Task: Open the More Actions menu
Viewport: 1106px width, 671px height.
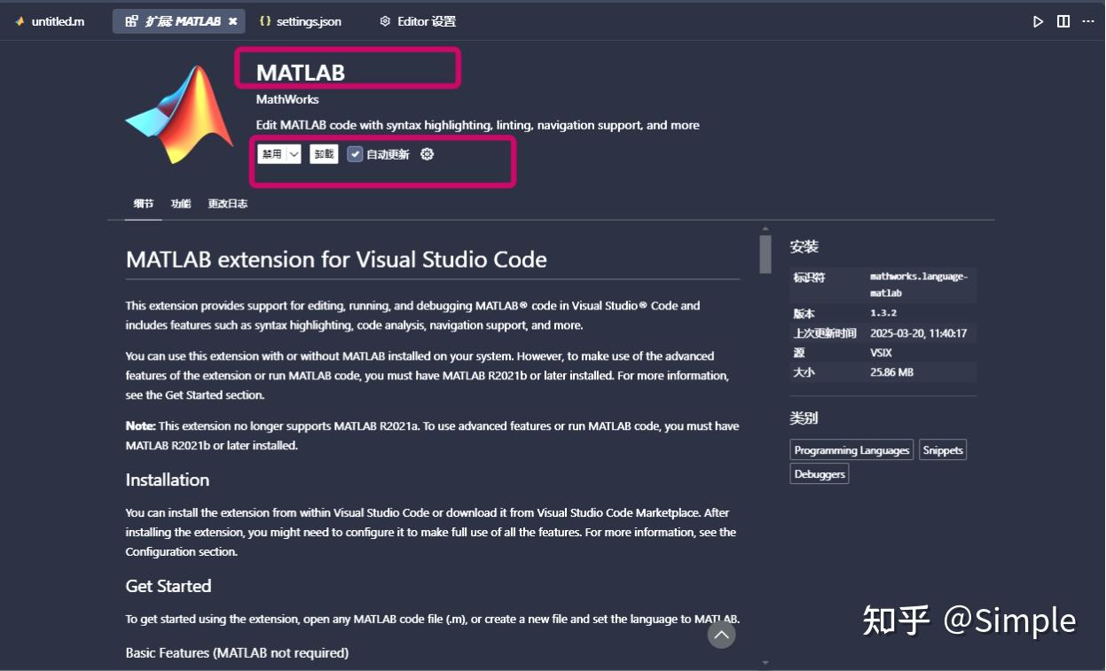Action: [x=1090, y=20]
